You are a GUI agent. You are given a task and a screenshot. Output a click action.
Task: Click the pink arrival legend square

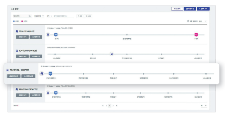pos(22,21)
